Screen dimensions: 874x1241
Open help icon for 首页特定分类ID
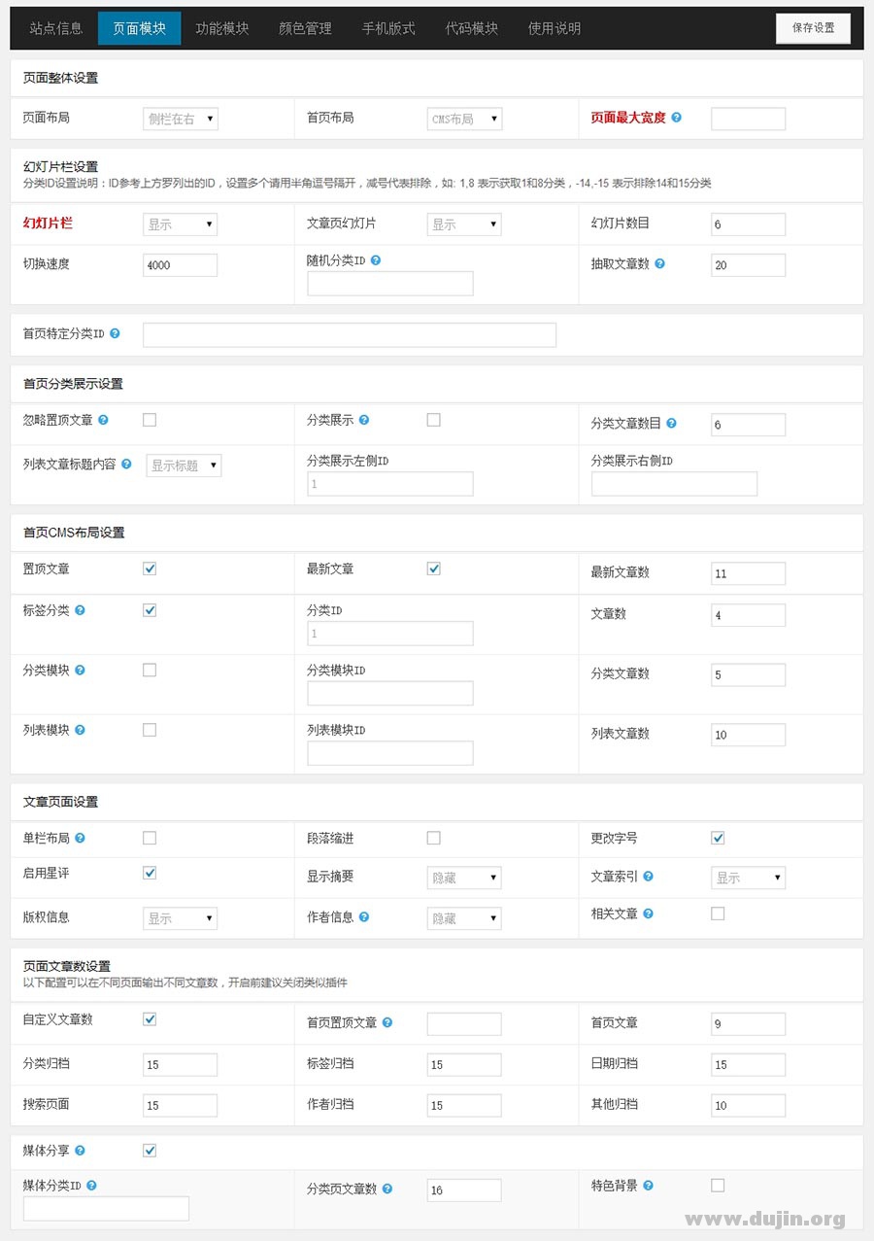click(x=115, y=333)
